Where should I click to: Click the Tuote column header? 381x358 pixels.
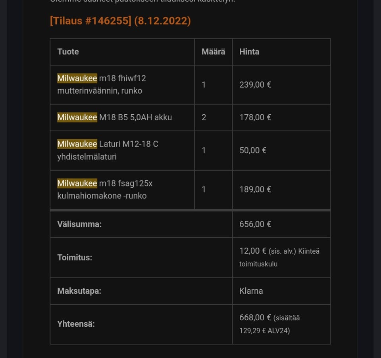tap(68, 52)
